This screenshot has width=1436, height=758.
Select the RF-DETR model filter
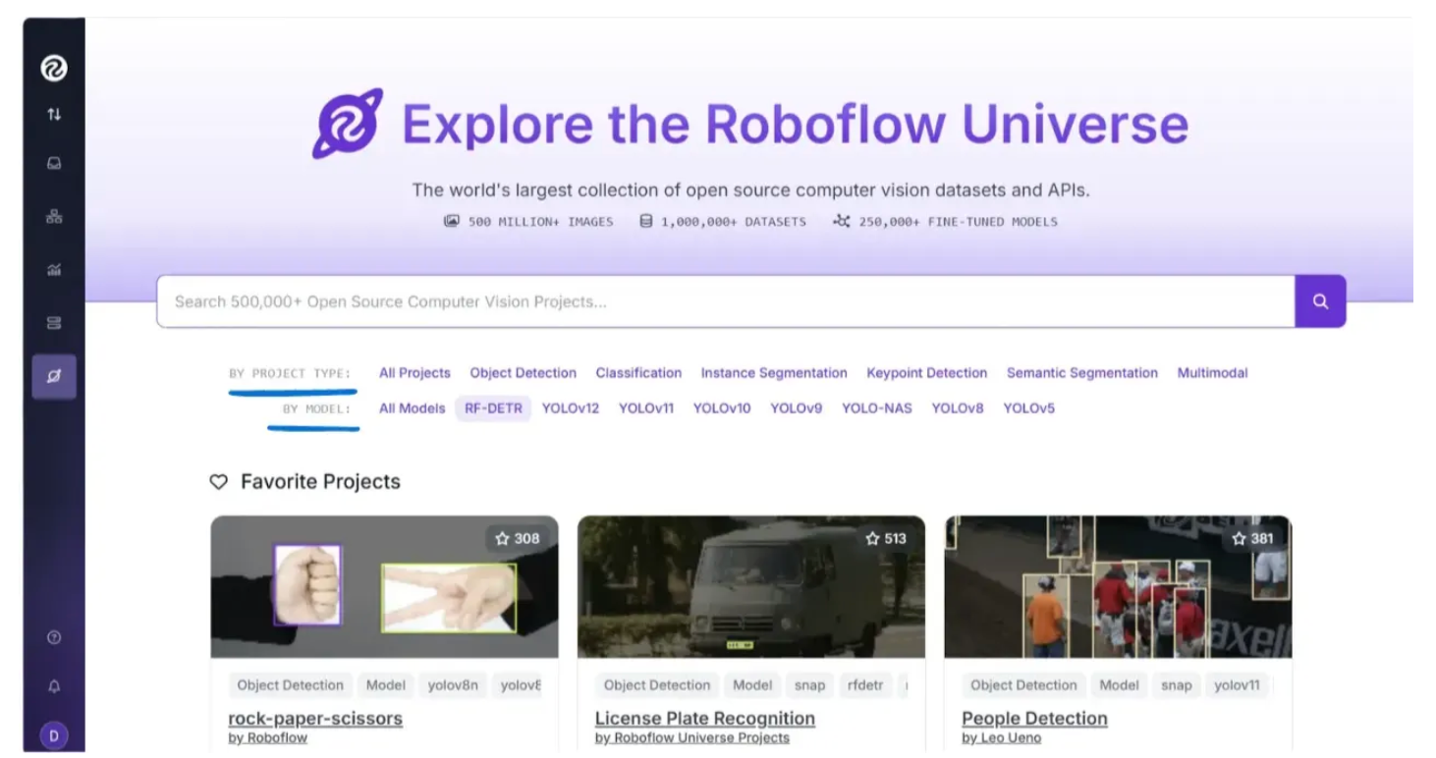coord(493,408)
